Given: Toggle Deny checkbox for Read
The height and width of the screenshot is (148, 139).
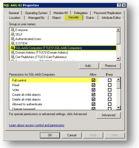Looking at the screenshot, I should point(110,85).
